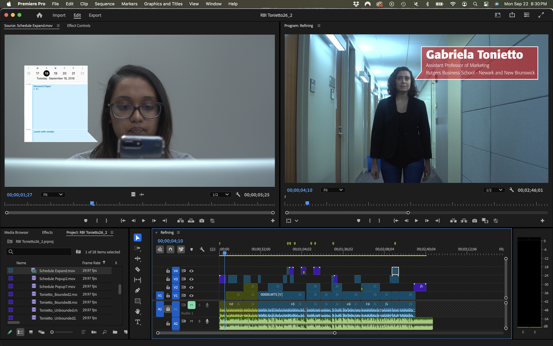
Task: Select the Track Select Forward tool
Action: 138,248
